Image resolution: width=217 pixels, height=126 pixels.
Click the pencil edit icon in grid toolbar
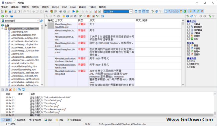click(80, 16)
